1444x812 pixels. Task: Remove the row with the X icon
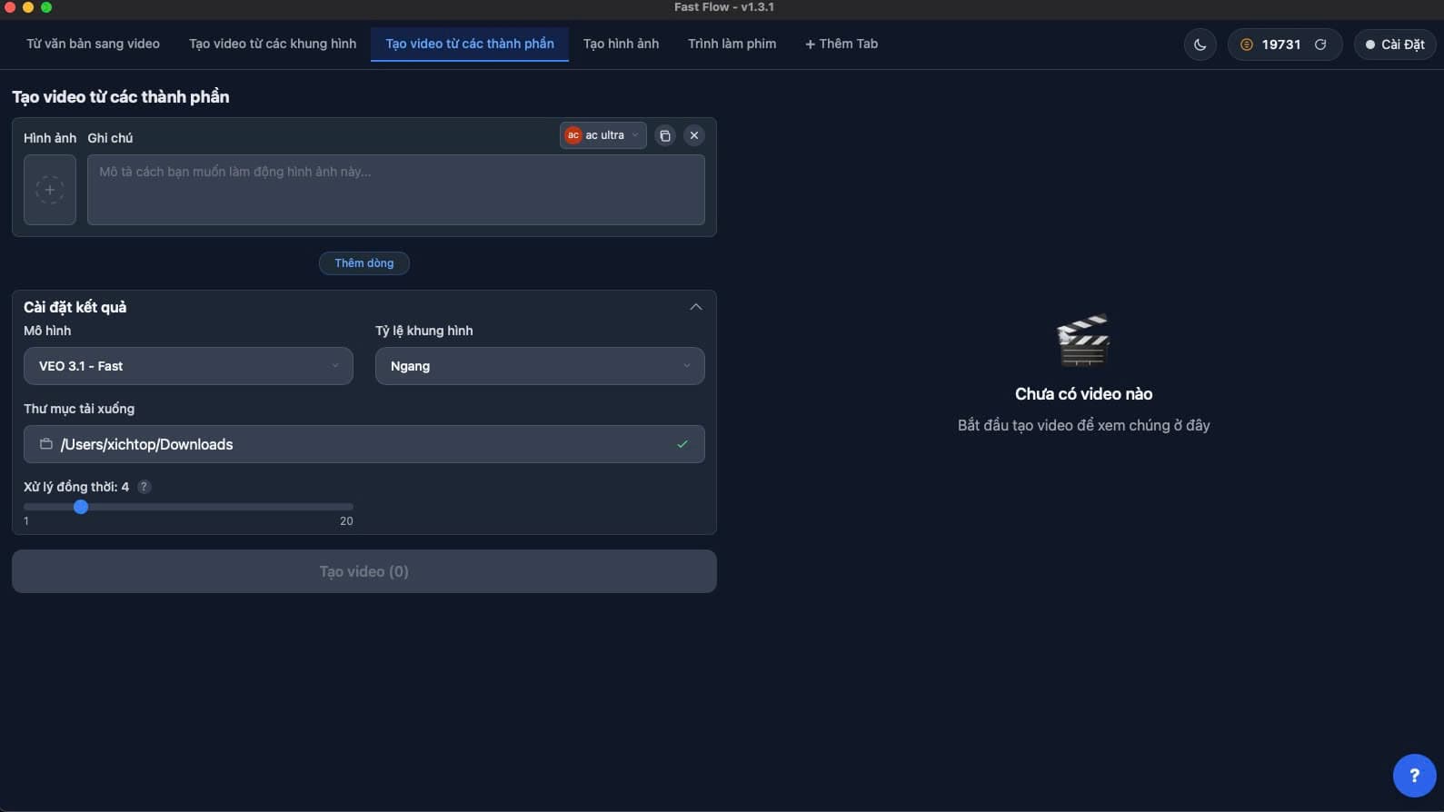click(x=694, y=135)
